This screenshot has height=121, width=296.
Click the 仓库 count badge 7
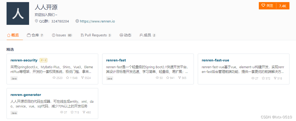click(x=42, y=35)
